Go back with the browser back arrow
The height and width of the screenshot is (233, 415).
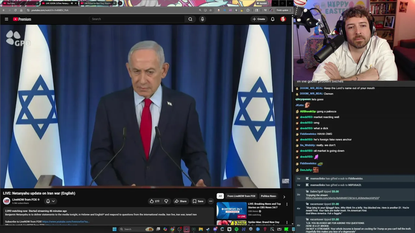tap(4, 10)
